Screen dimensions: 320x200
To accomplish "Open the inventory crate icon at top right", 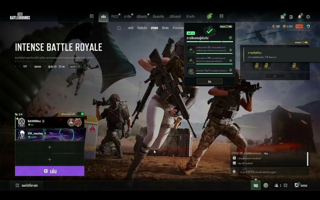I will click(x=283, y=16).
